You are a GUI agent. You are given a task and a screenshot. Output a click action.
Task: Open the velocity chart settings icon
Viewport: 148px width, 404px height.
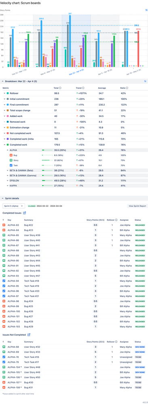coord(146,10)
